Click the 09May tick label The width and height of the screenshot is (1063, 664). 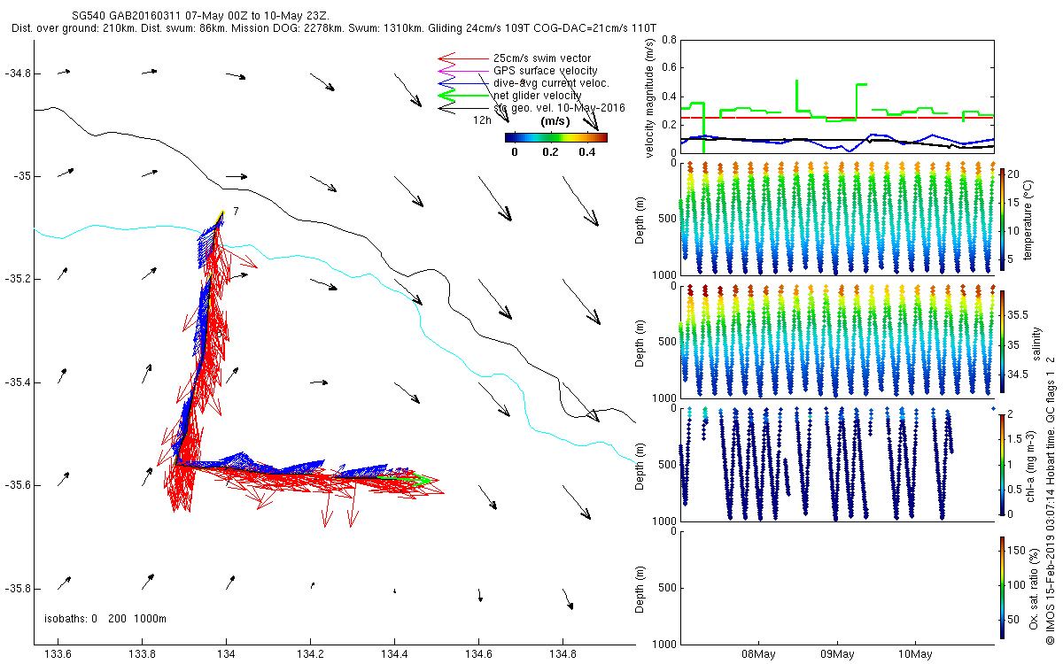tap(836, 654)
